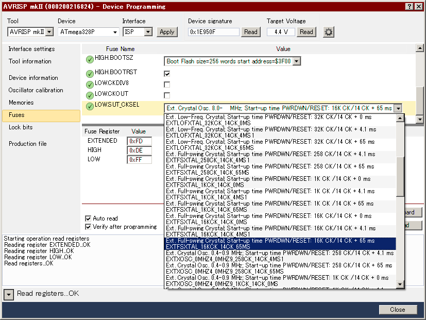
Task: Click Read next to Device signature
Action: pos(250,32)
